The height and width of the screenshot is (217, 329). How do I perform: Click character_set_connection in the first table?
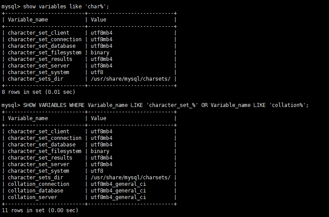45,39
